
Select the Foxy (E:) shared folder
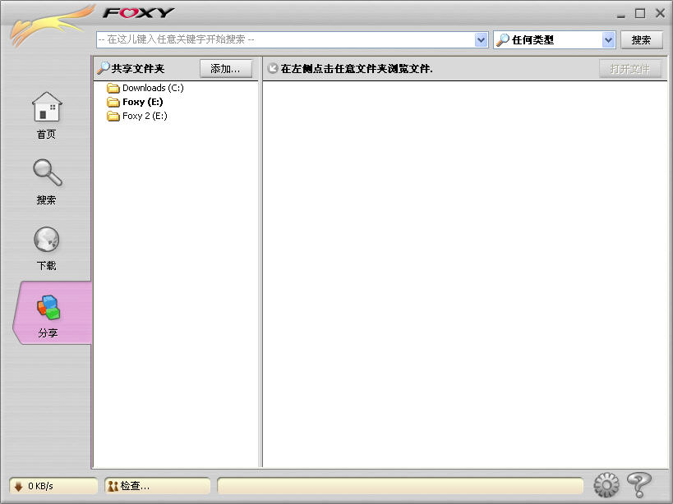(142, 102)
